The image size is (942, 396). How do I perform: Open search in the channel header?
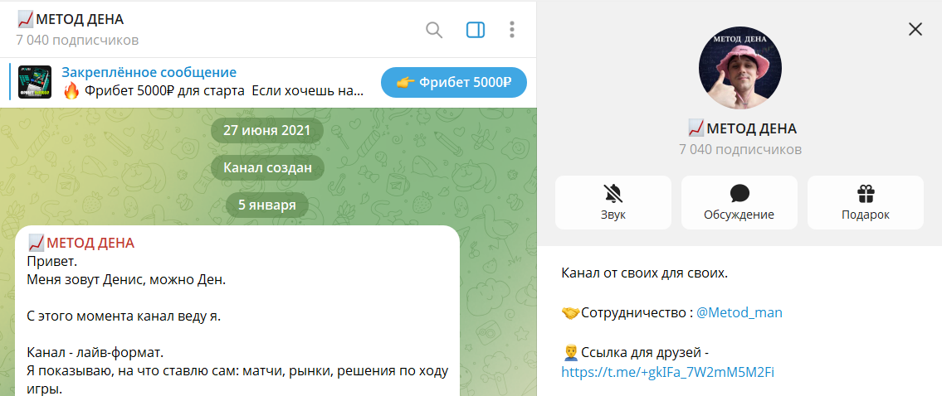click(434, 29)
